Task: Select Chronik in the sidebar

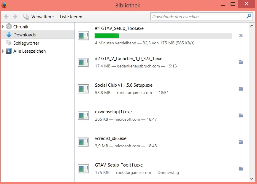Action: point(21,27)
